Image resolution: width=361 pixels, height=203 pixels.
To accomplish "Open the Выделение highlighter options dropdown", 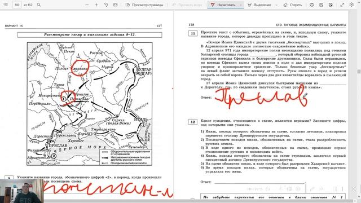I will (276, 5).
